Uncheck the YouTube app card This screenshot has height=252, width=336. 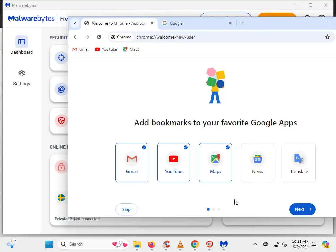pyautogui.click(x=174, y=163)
